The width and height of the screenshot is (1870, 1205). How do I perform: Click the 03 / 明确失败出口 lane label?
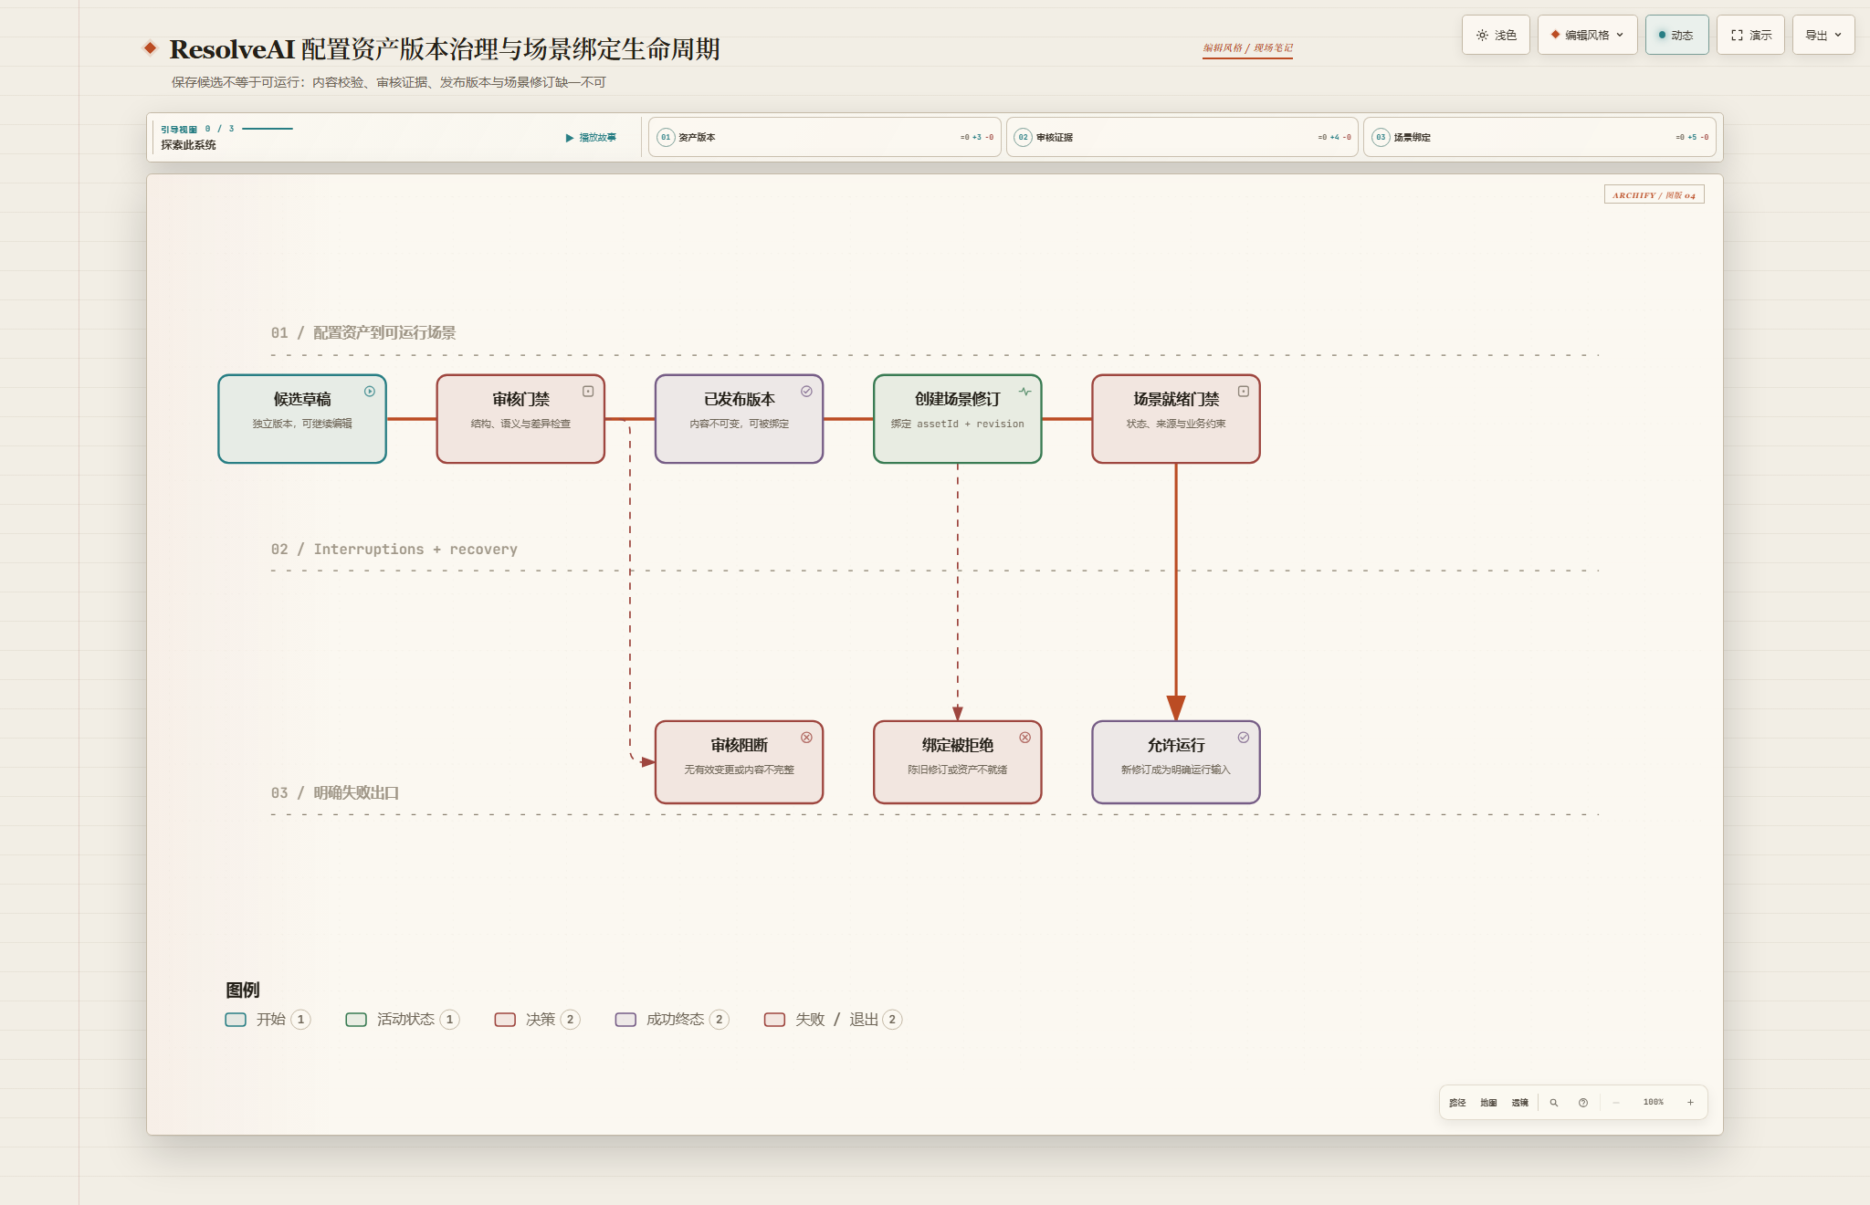point(335,792)
